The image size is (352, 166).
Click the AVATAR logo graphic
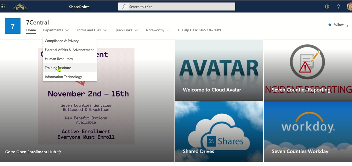[x=219, y=68]
